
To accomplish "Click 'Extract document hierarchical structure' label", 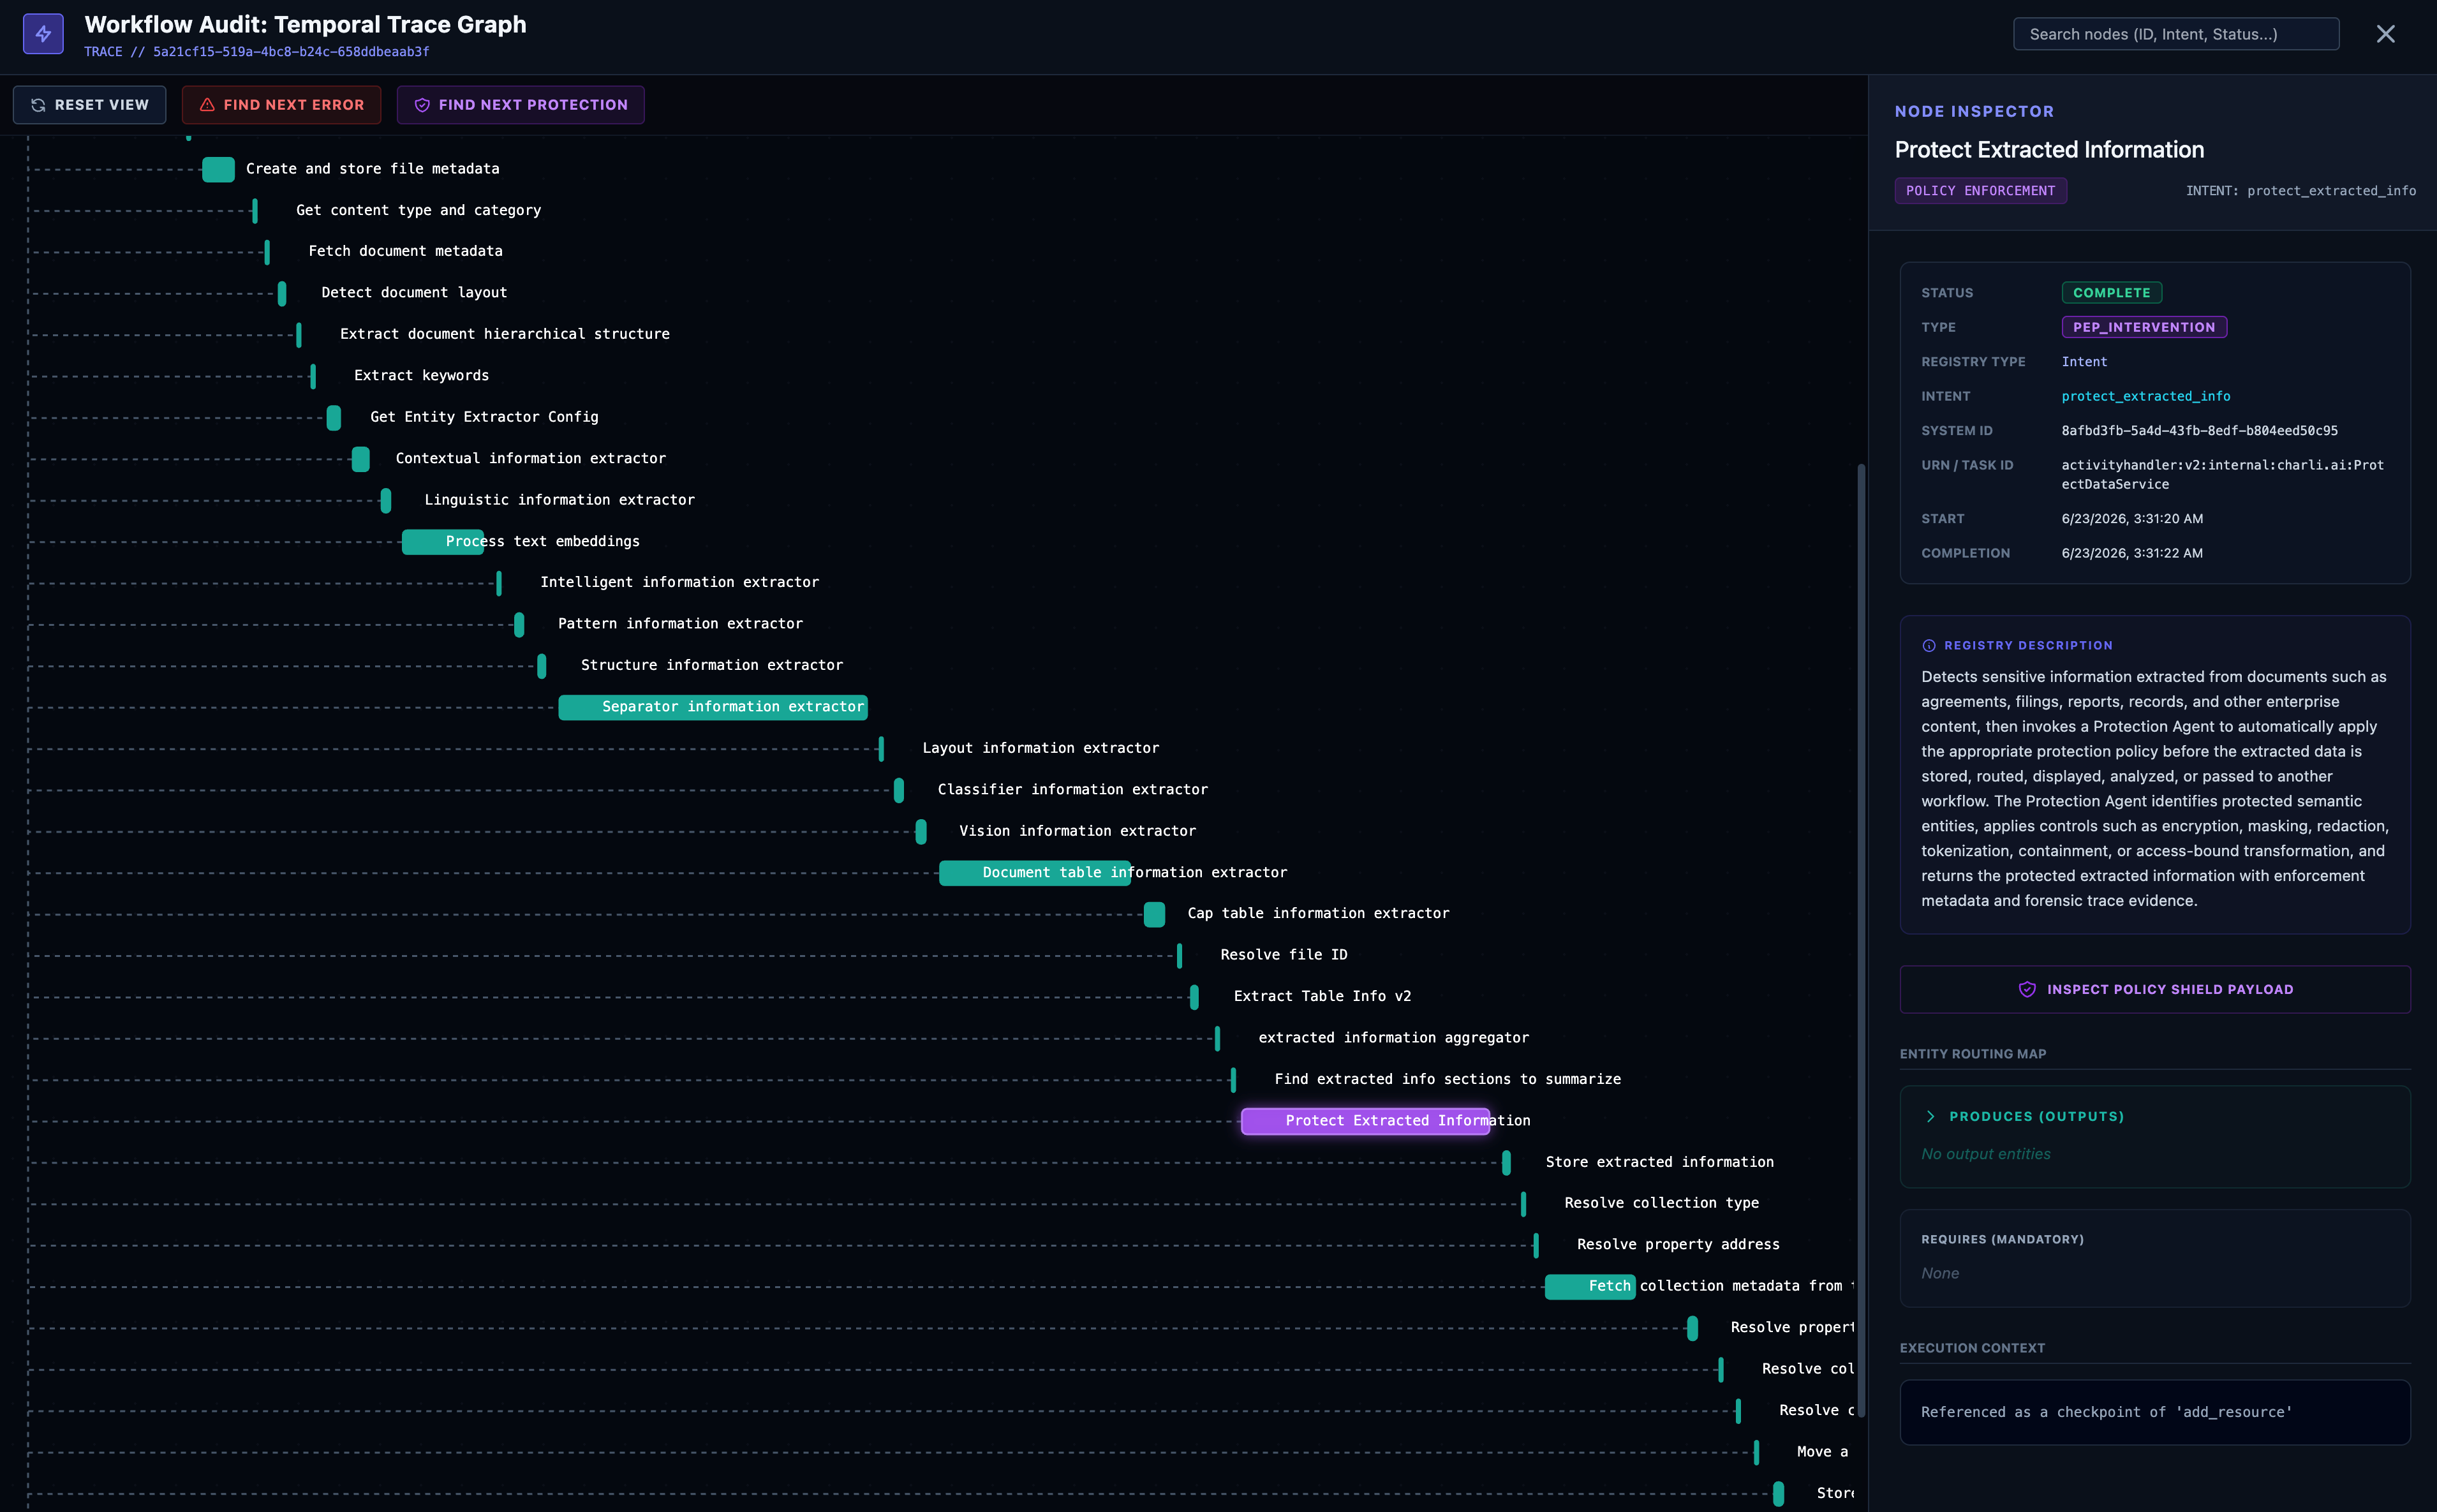I will tap(505, 334).
